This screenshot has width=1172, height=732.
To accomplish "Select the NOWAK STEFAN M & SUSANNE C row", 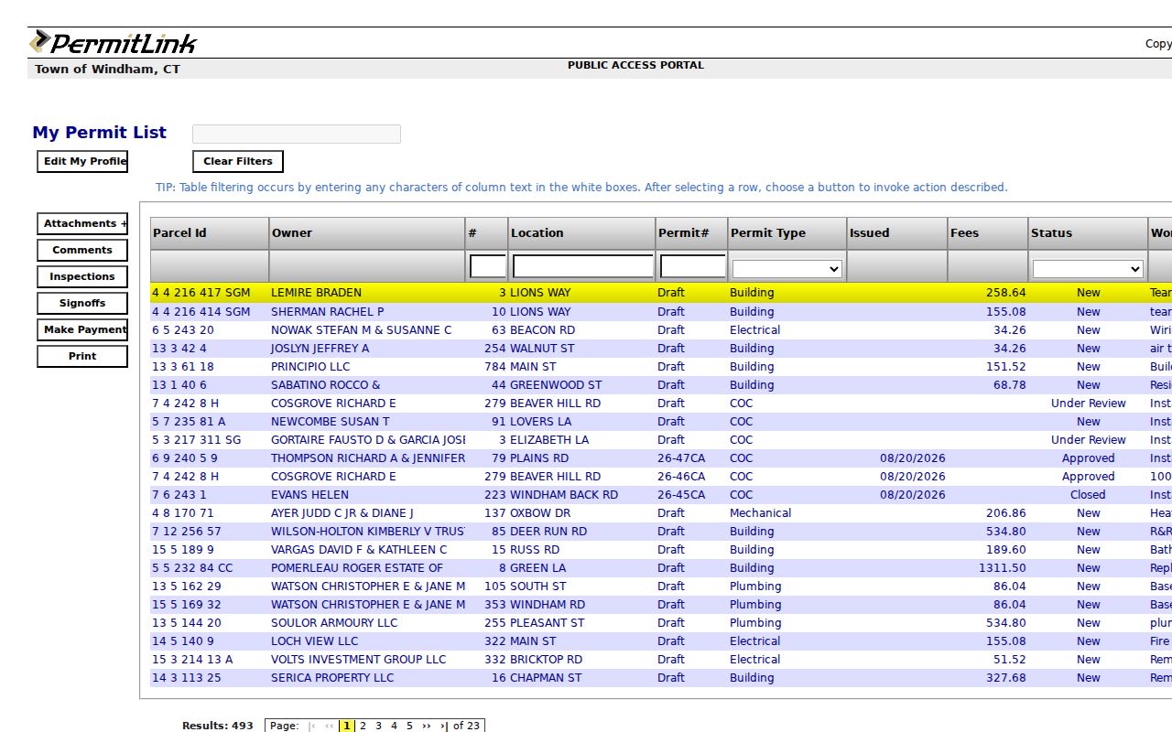I will click(x=661, y=330).
